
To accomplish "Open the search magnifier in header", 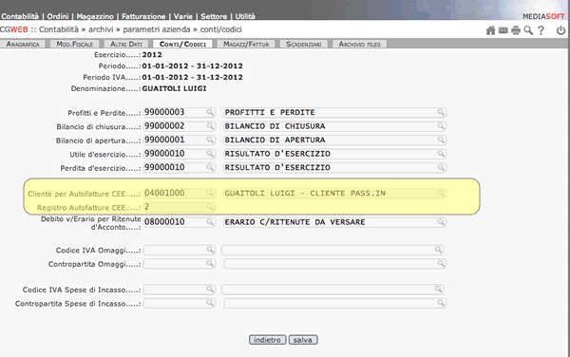I will pyautogui.click(x=528, y=30).
